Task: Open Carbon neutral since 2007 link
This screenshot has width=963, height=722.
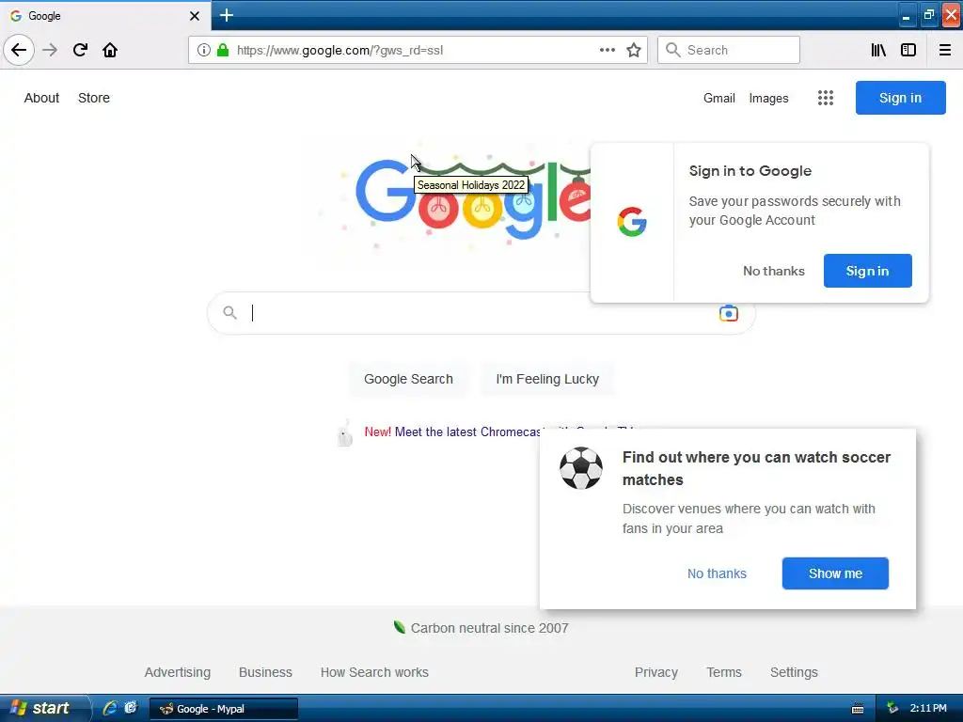Action: 489,628
